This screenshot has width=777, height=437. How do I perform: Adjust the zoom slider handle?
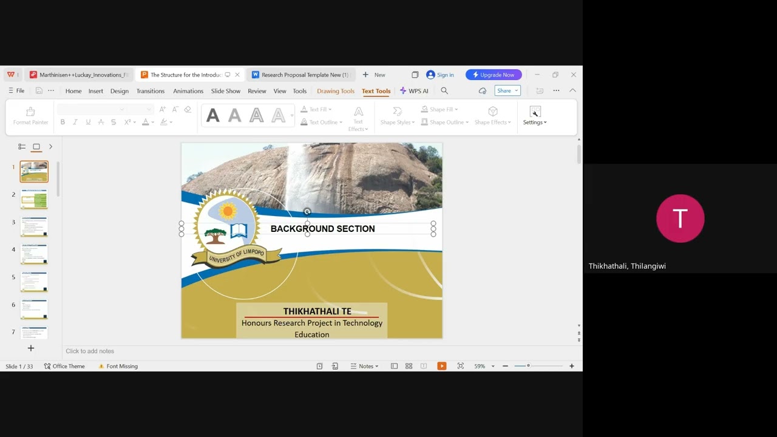click(528, 366)
